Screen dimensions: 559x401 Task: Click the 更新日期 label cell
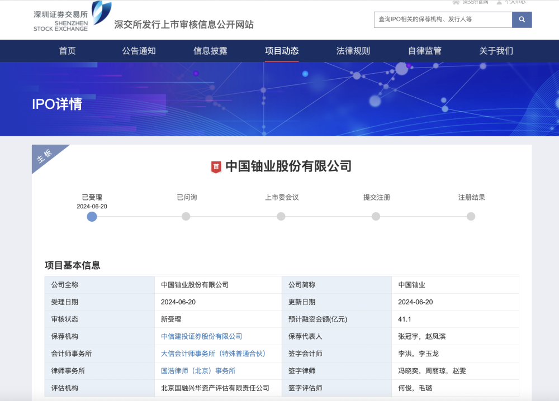point(337,302)
